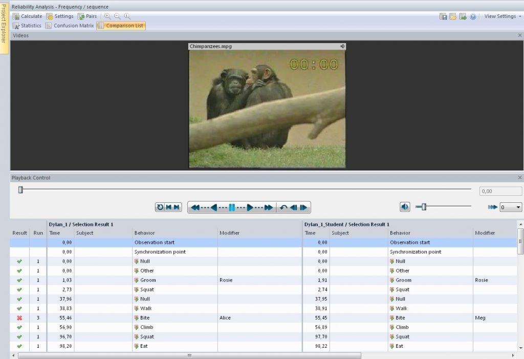Open the Comparison List view
The width and height of the screenshot is (524, 359).
(x=121, y=25)
